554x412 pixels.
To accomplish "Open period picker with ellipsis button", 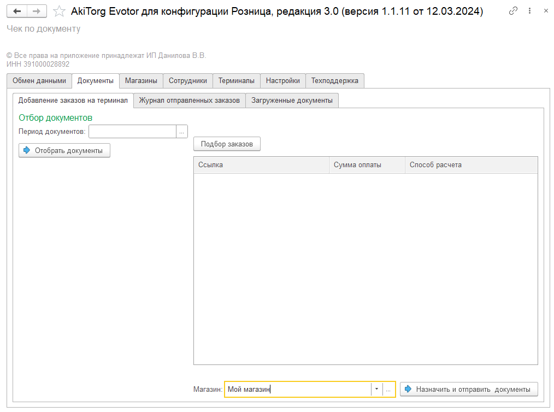I will [x=181, y=132].
